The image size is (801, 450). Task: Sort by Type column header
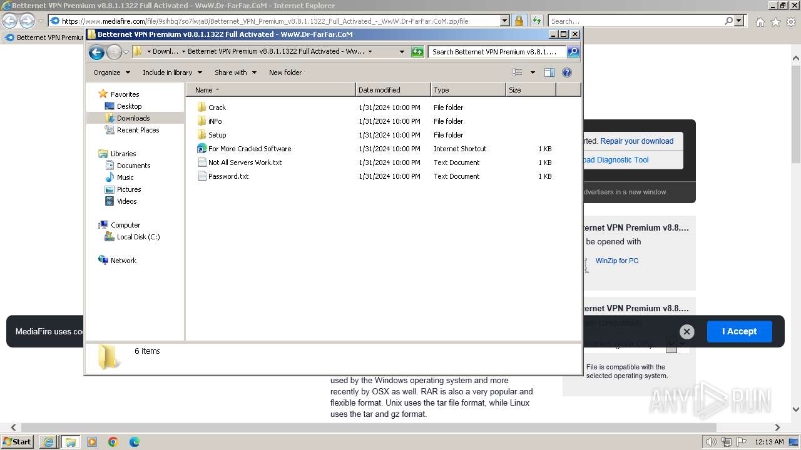(x=468, y=90)
